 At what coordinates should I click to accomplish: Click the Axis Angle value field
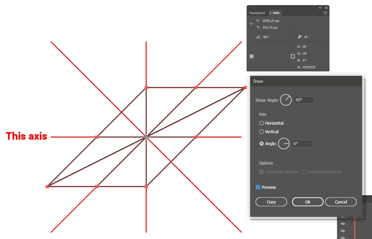click(x=302, y=144)
